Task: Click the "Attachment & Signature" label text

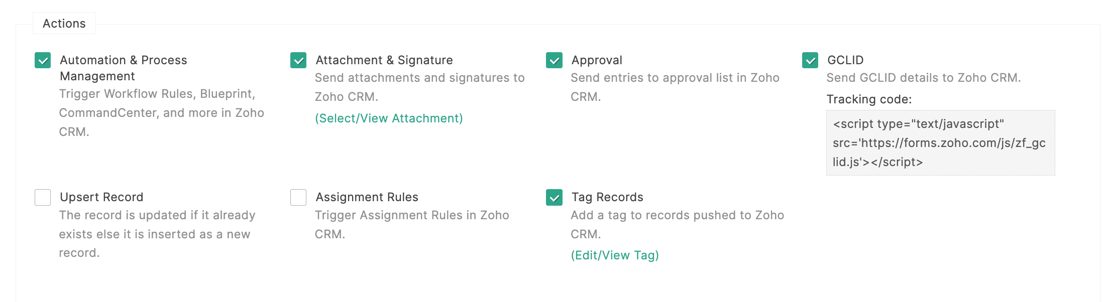Action: 384,60
